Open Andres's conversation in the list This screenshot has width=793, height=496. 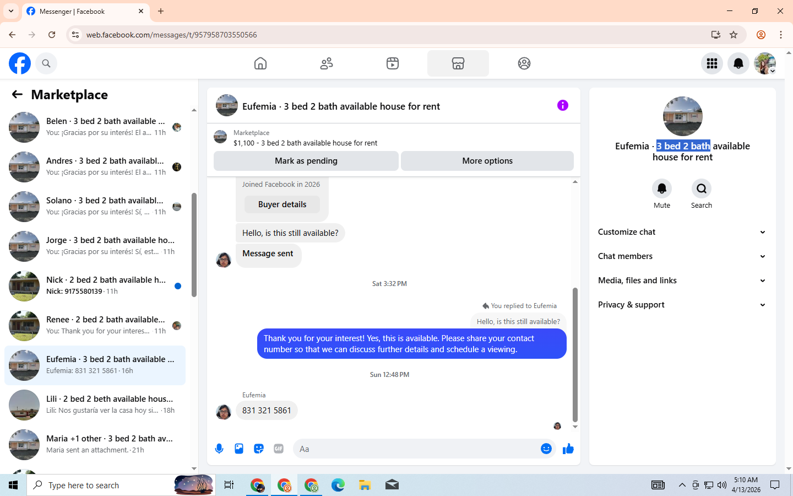point(95,167)
